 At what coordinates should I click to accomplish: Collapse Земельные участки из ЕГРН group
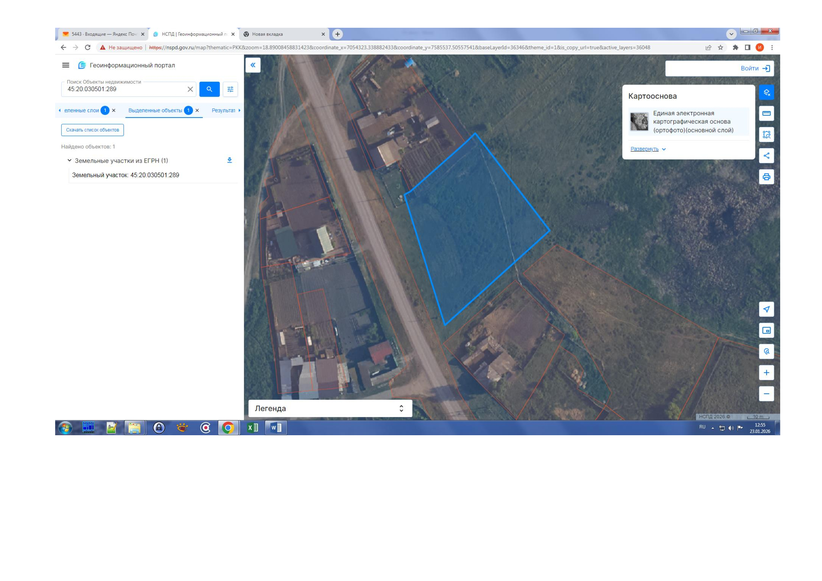coord(70,161)
